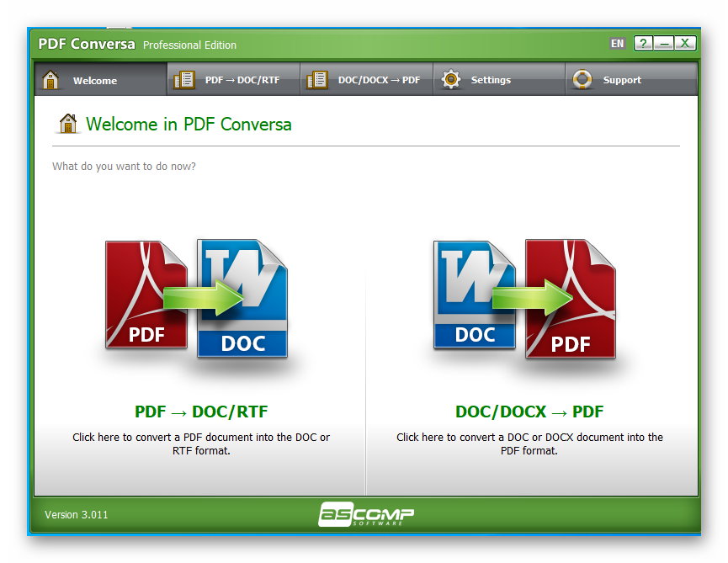The height and width of the screenshot is (563, 728).
Task: Click the 'convert a PDF document' description text
Action: pyautogui.click(x=201, y=443)
